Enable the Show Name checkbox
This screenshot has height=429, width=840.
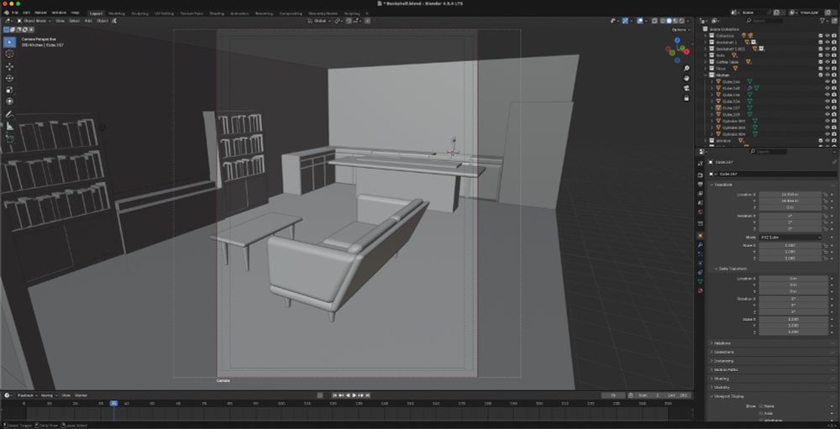pyautogui.click(x=761, y=406)
